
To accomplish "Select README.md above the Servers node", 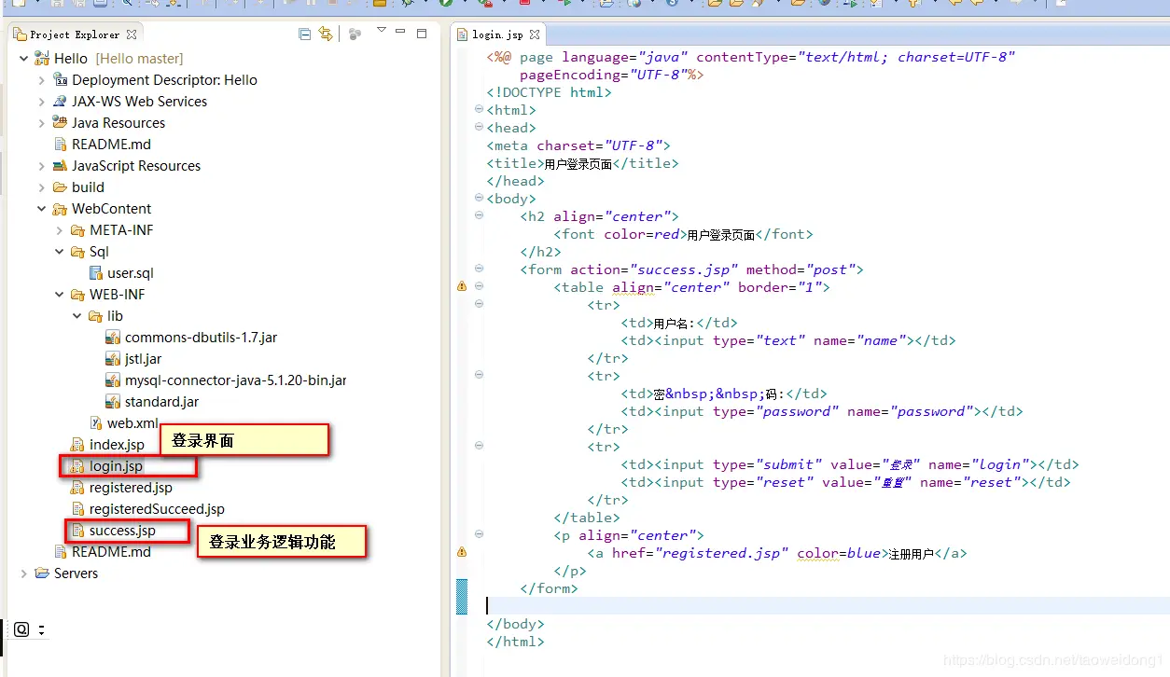I will 111,552.
